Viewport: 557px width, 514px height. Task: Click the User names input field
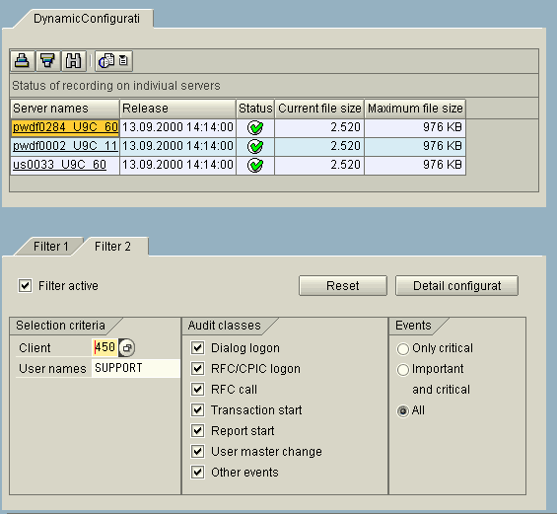[136, 368]
